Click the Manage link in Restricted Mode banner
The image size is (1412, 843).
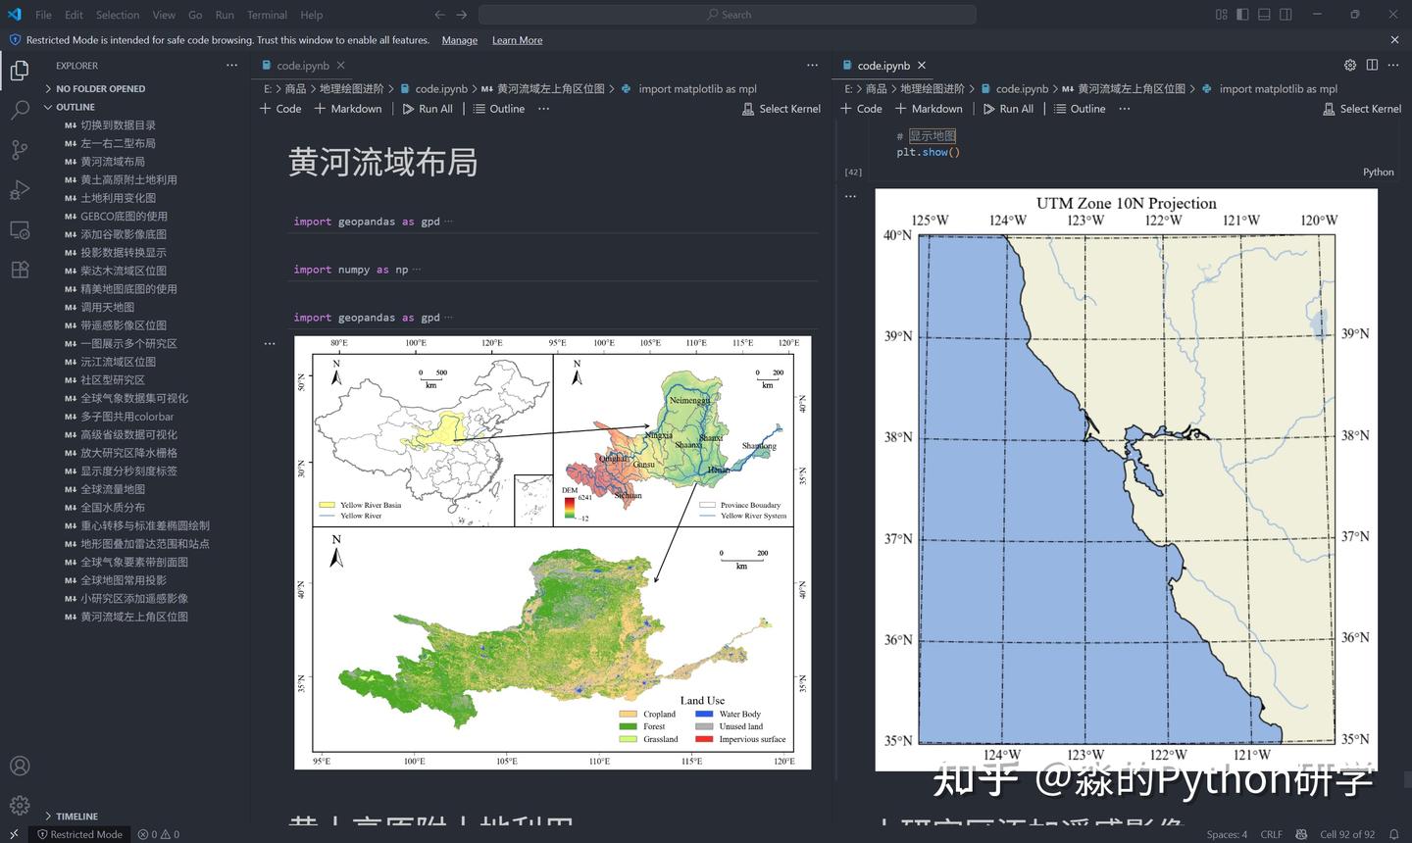click(460, 40)
